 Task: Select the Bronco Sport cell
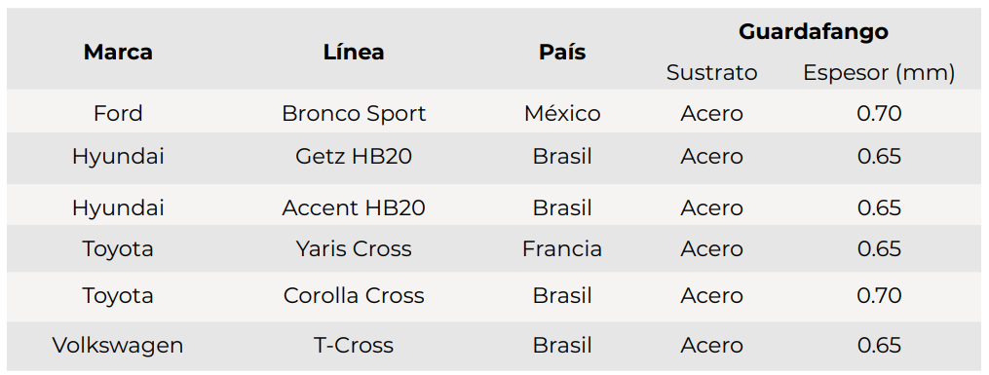tap(354, 113)
